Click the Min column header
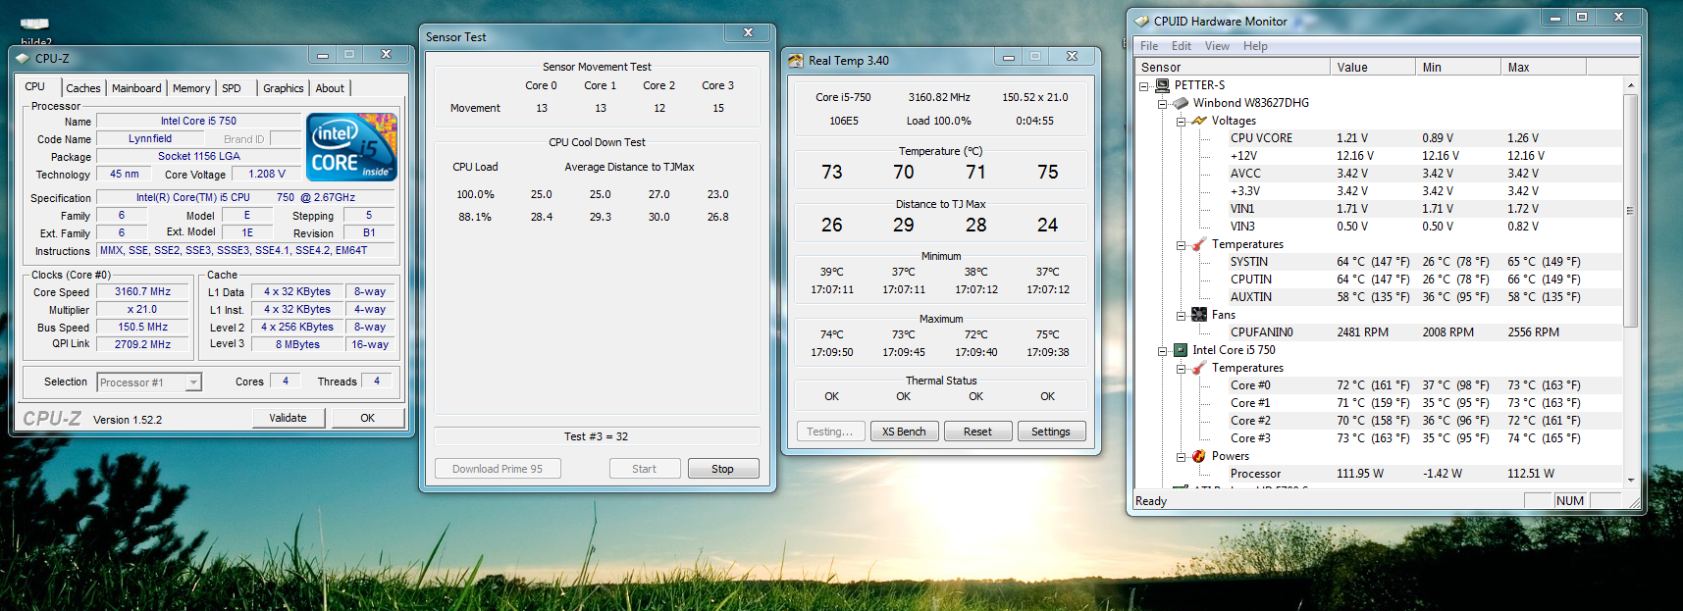Screen dimensions: 1683x611 [x=1459, y=67]
